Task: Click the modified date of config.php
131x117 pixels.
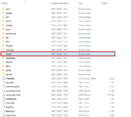Action: coord(60,99)
